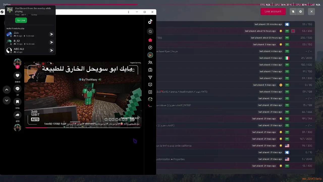Click US flag on 96 / 200 server
This screenshot has width=323, height=182.
pos(287,146)
